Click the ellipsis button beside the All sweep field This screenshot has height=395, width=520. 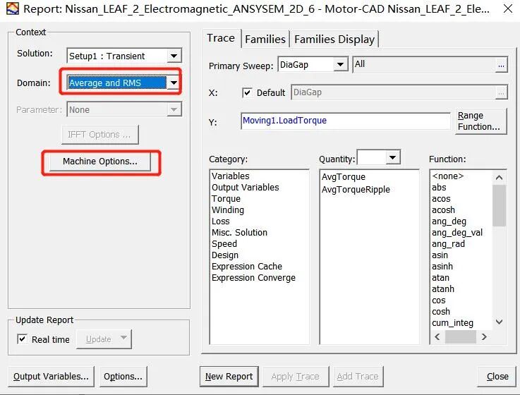tap(501, 65)
